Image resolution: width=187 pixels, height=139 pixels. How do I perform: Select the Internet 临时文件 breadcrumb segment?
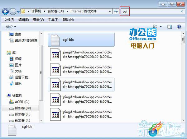coord(83,11)
